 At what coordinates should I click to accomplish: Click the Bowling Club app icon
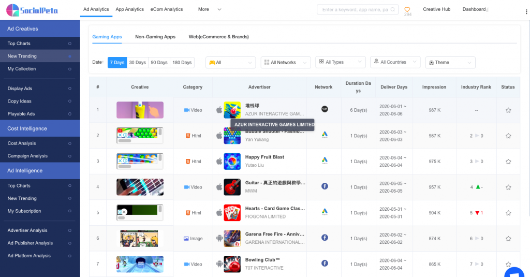(232, 264)
